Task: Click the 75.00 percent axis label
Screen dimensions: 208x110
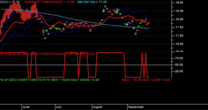Action: point(179,58)
